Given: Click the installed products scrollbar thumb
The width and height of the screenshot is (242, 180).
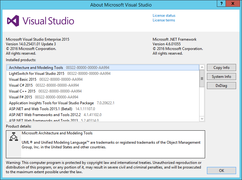Looking at the screenshot, I should pyautogui.click(x=202, y=79).
